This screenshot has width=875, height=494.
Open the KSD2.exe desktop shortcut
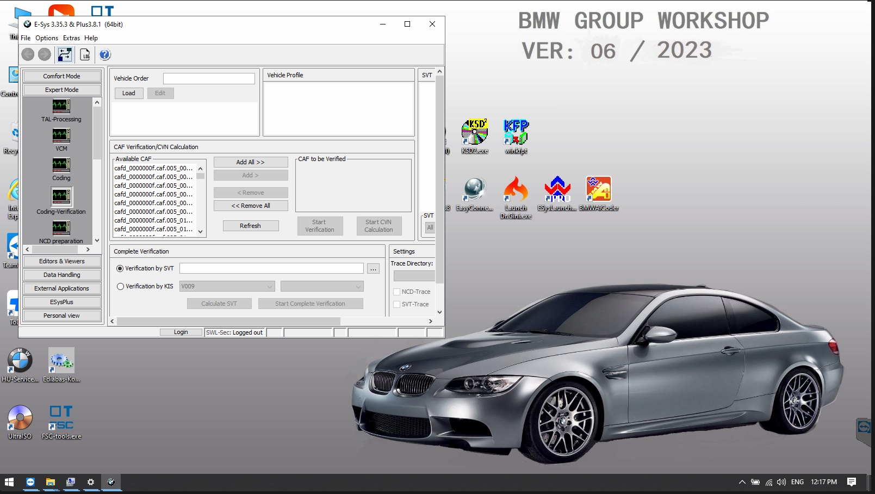[x=475, y=132]
